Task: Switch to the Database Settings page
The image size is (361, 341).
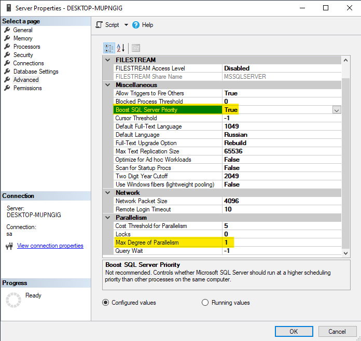Action: 36,72
